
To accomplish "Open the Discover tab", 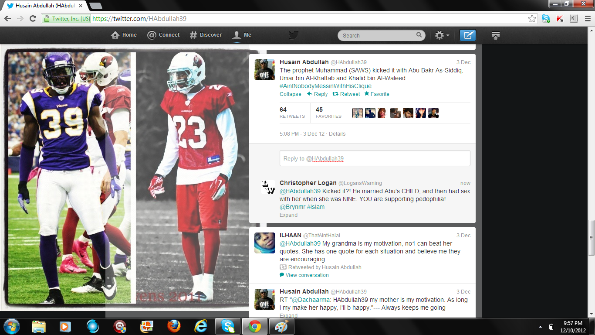I will coord(206,35).
